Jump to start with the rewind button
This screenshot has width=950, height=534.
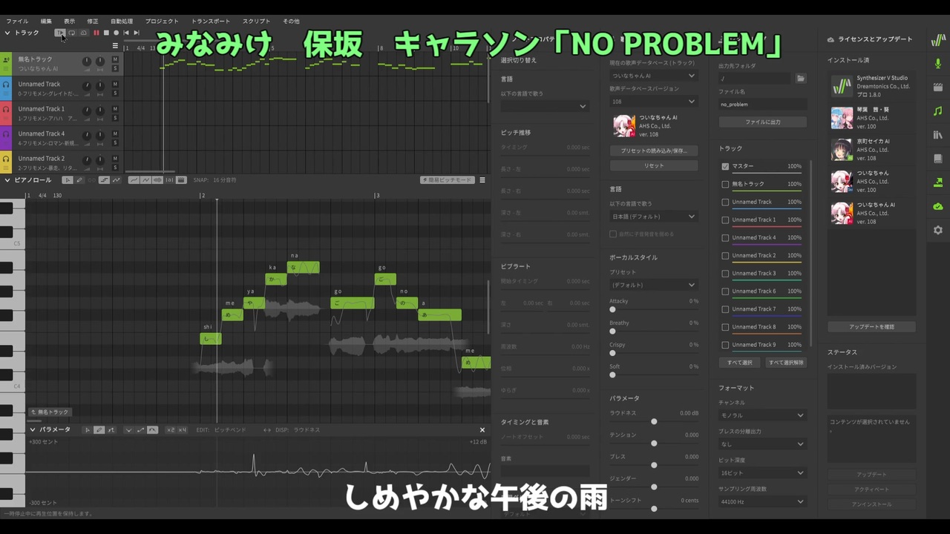point(126,33)
